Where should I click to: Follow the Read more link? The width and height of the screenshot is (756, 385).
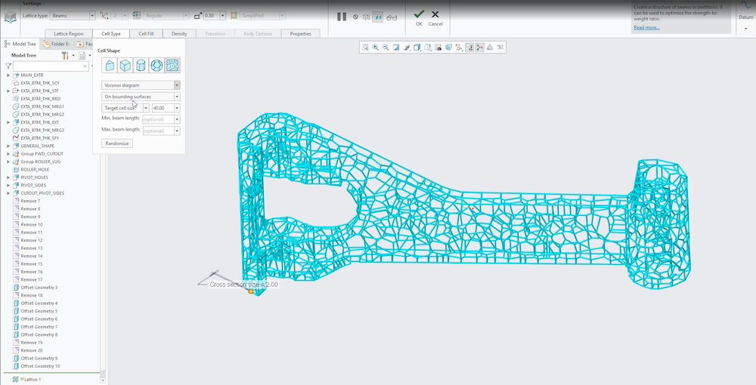tap(646, 27)
